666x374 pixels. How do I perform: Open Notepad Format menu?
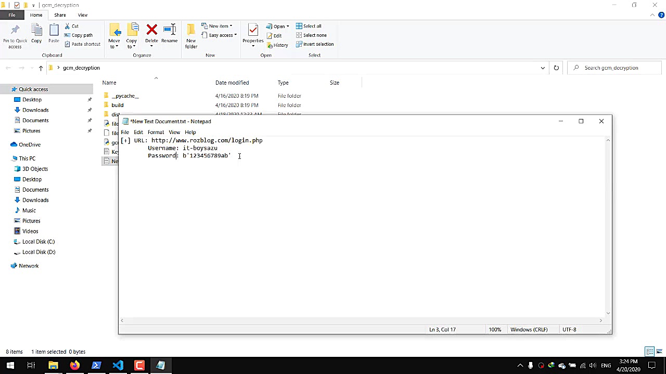156,132
